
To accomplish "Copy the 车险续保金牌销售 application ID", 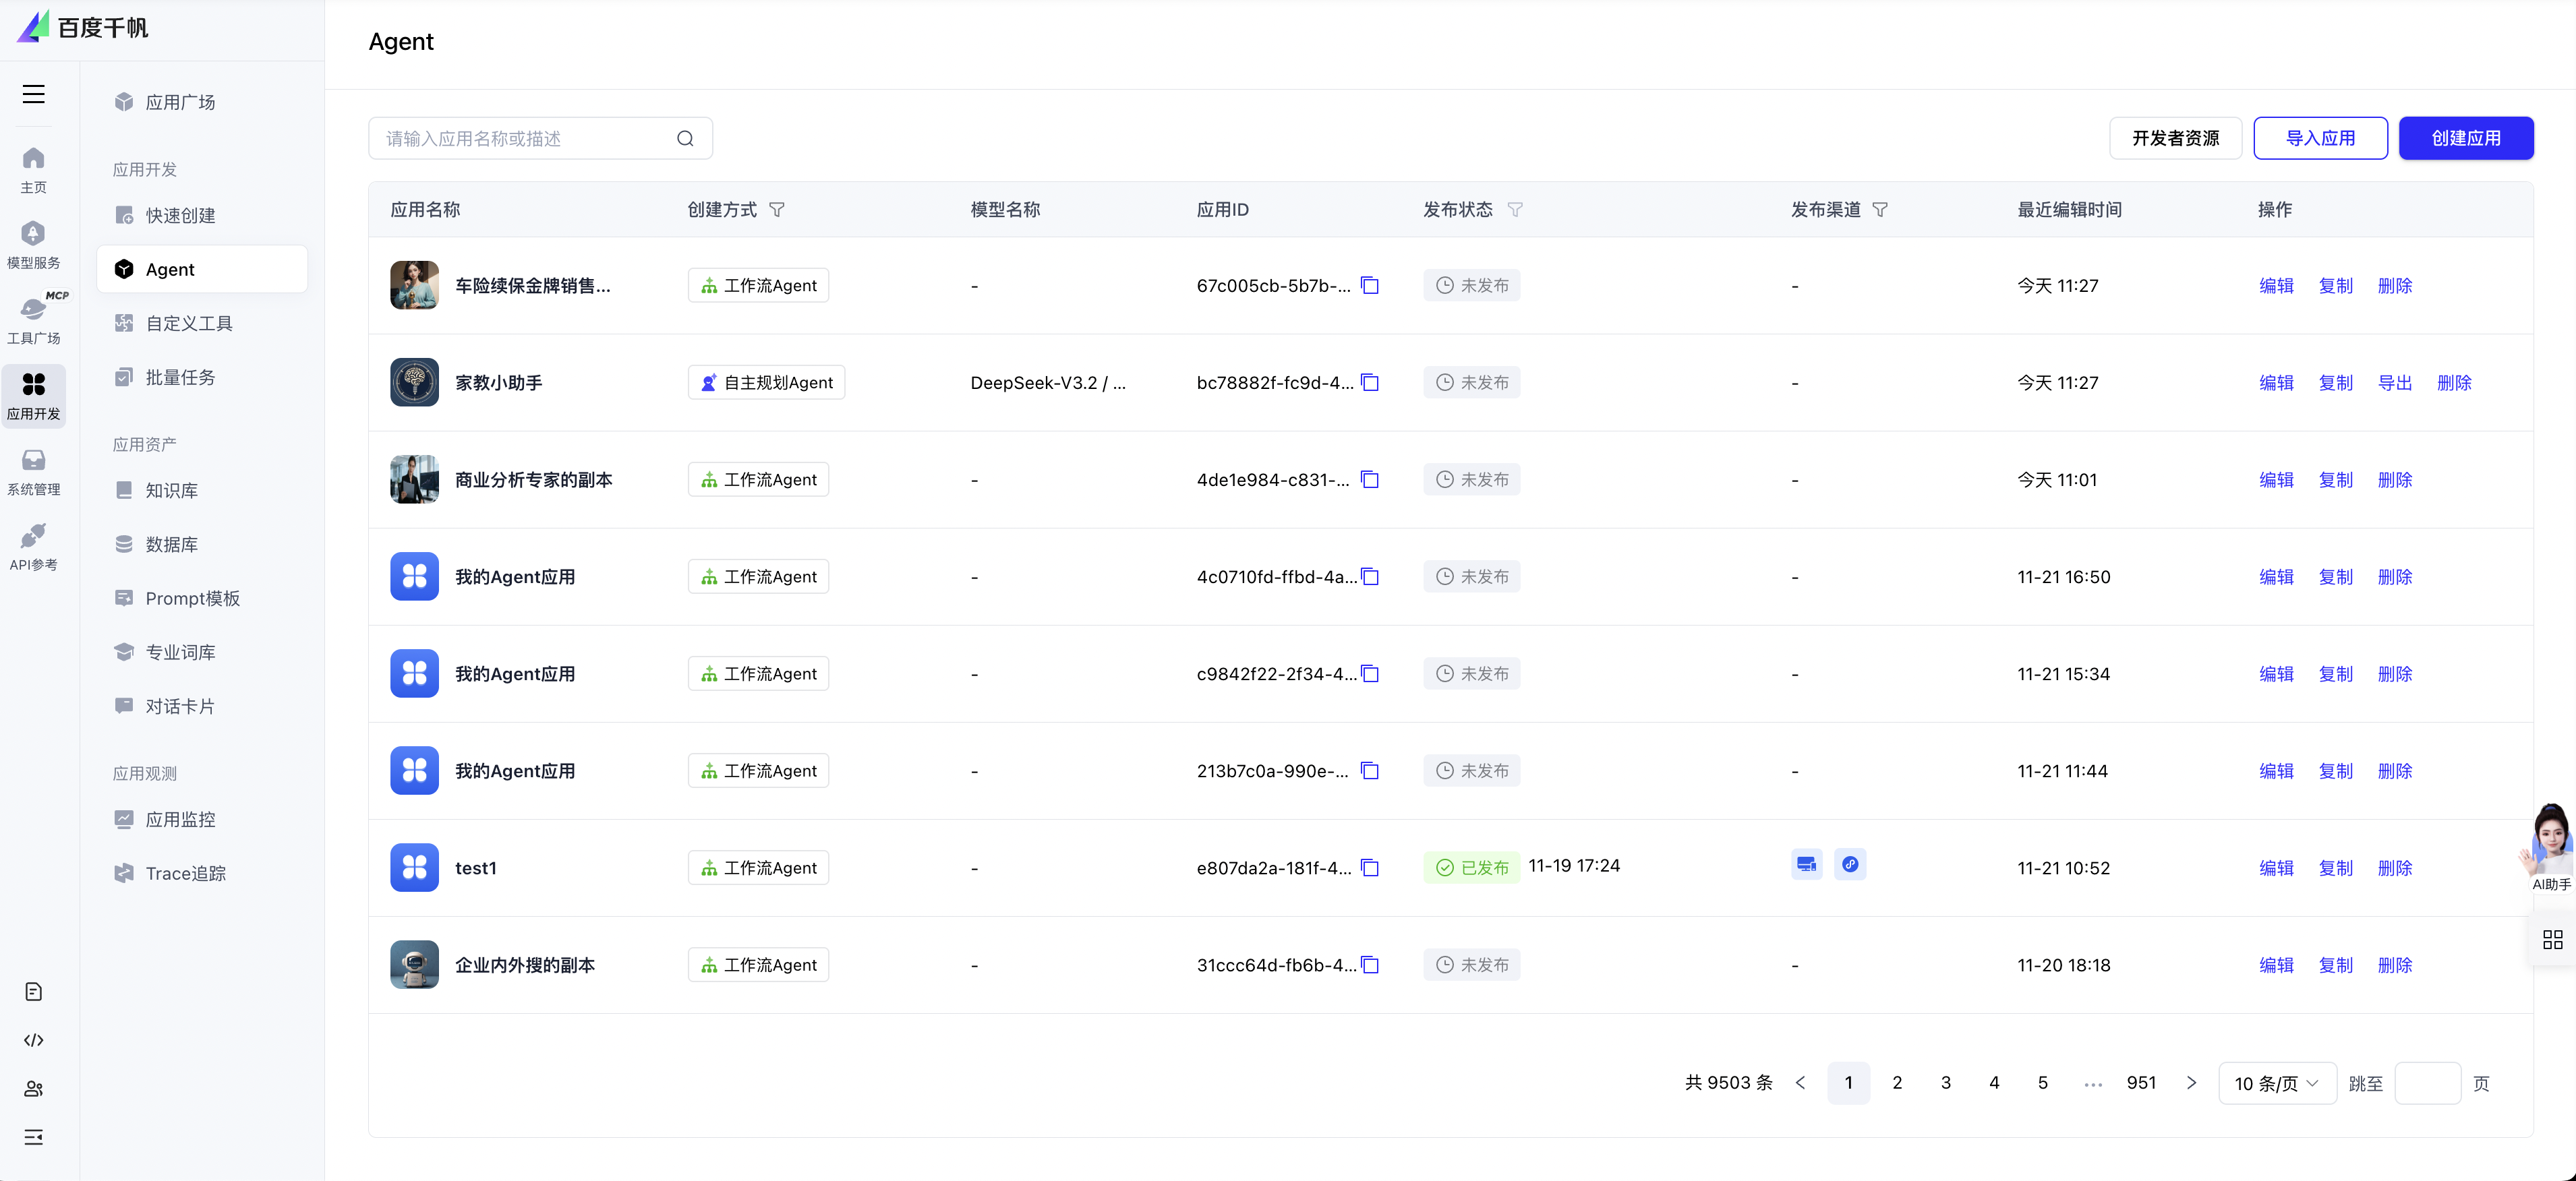I will [x=1370, y=286].
